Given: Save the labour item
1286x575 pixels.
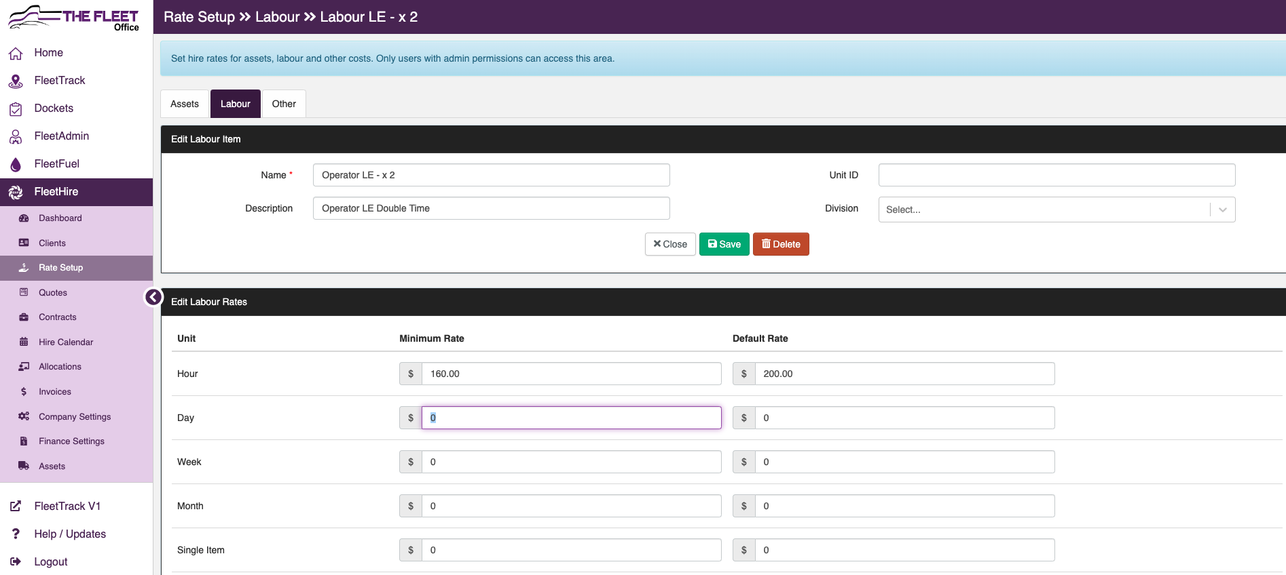Looking at the screenshot, I should tap(724, 244).
